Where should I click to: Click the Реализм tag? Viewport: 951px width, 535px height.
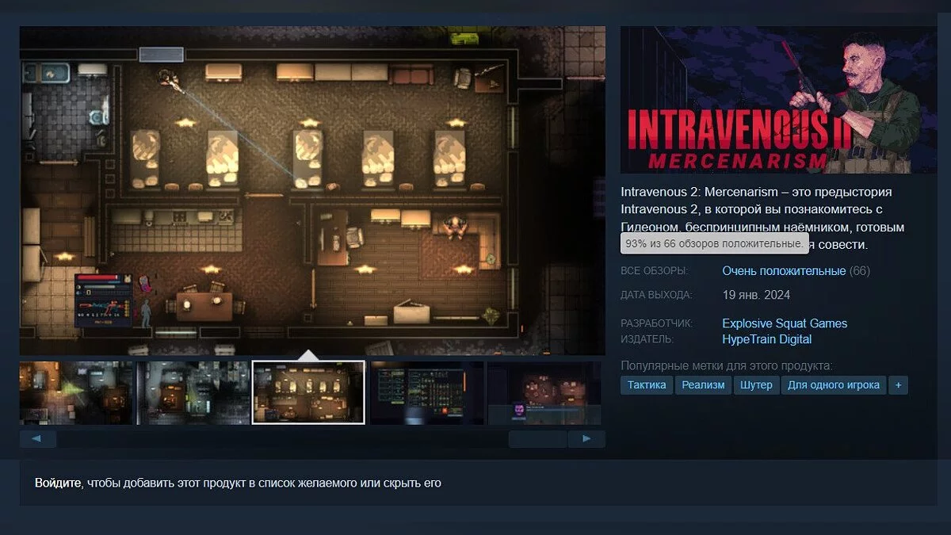(703, 385)
